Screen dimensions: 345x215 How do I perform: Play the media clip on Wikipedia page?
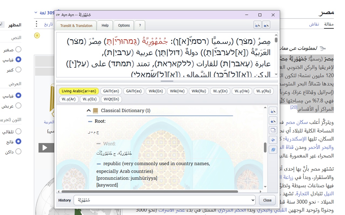45,148
